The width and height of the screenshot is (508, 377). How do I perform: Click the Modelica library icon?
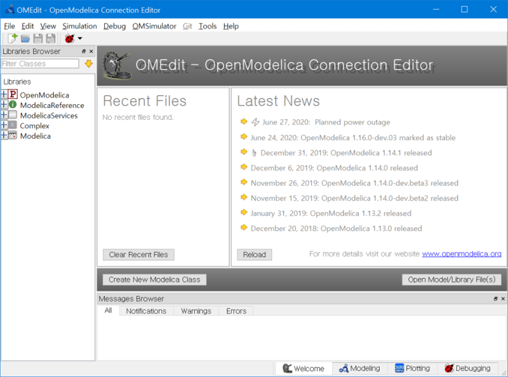click(13, 135)
